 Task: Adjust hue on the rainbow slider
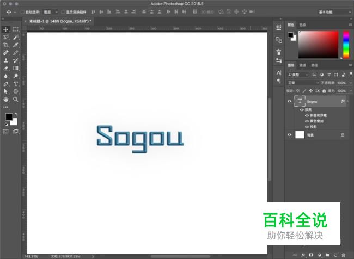[346, 45]
